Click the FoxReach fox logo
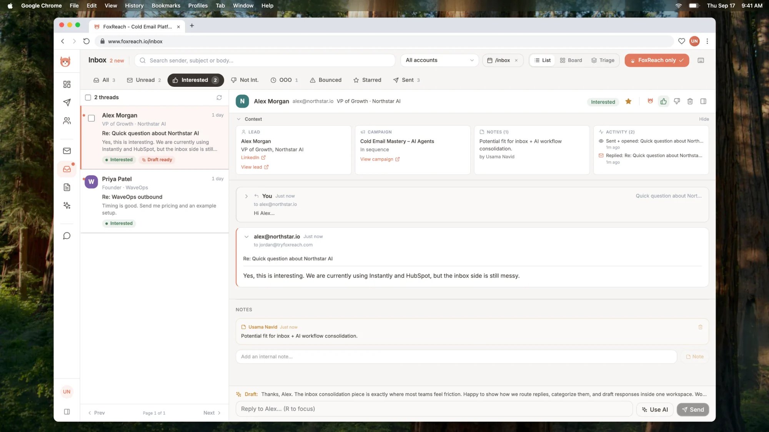This screenshot has width=769, height=432. [x=65, y=61]
